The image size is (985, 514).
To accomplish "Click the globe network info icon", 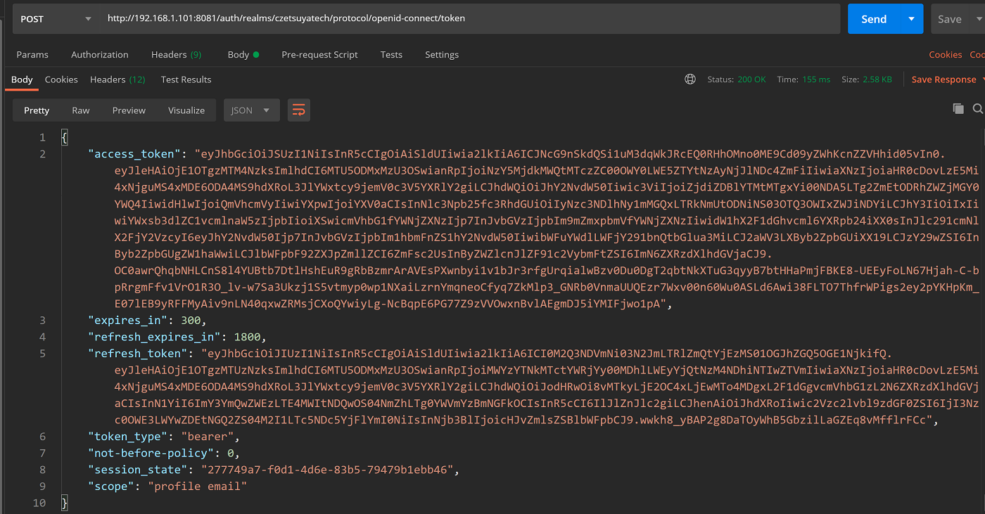I will tap(690, 79).
